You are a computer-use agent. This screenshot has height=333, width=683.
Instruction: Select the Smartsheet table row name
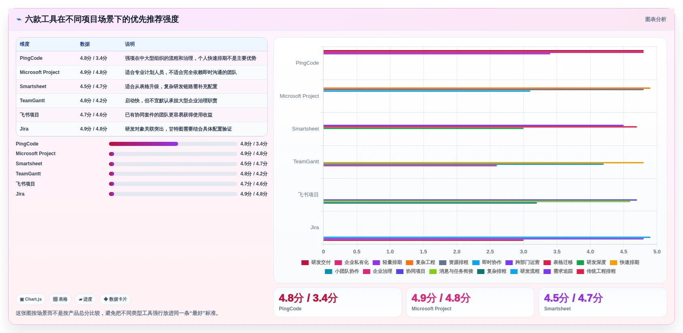pos(33,86)
